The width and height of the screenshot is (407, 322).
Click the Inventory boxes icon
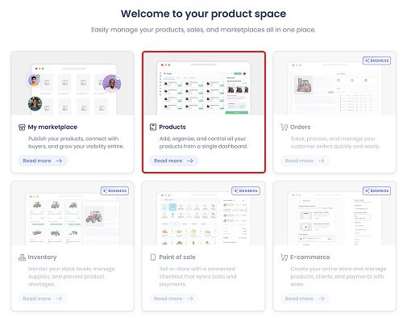pos(22,257)
